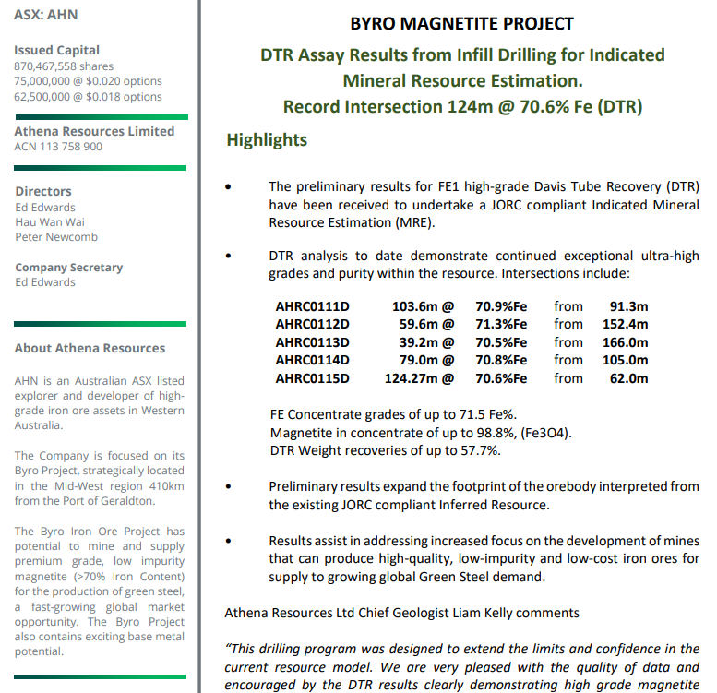Click depth value '105.0m'
The width and height of the screenshot is (717, 693).
pos(625,360)
